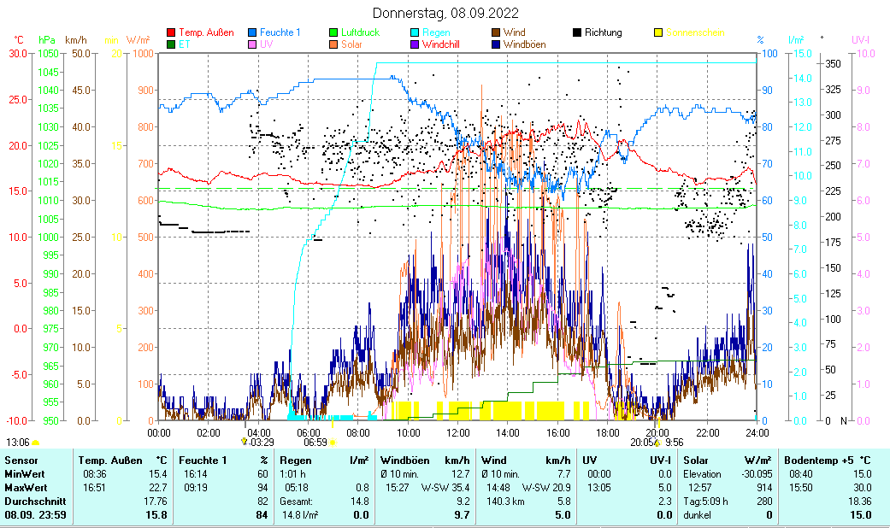Click the solar 'Elevation' label
890x528 pixels.
click(x=702, y=474)
